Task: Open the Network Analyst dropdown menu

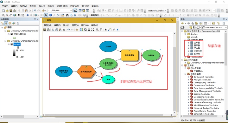Action: [x=157, y=11]
